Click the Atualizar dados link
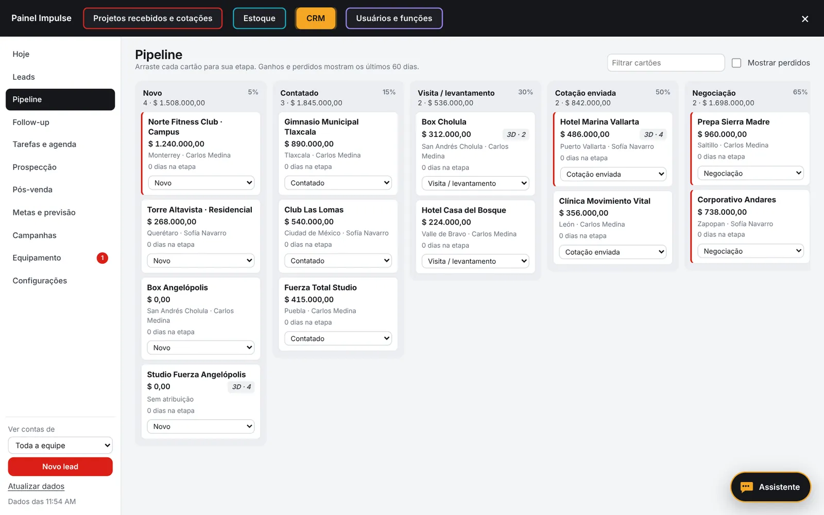Screen dimensions: 824x515 [x=36, y=486]
